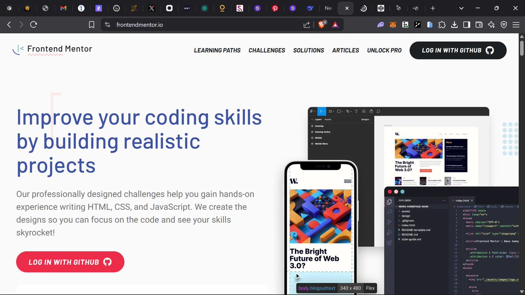The image size is (525, 295).
Task: Reload the frontendmentor.io page
Action: 33,25
